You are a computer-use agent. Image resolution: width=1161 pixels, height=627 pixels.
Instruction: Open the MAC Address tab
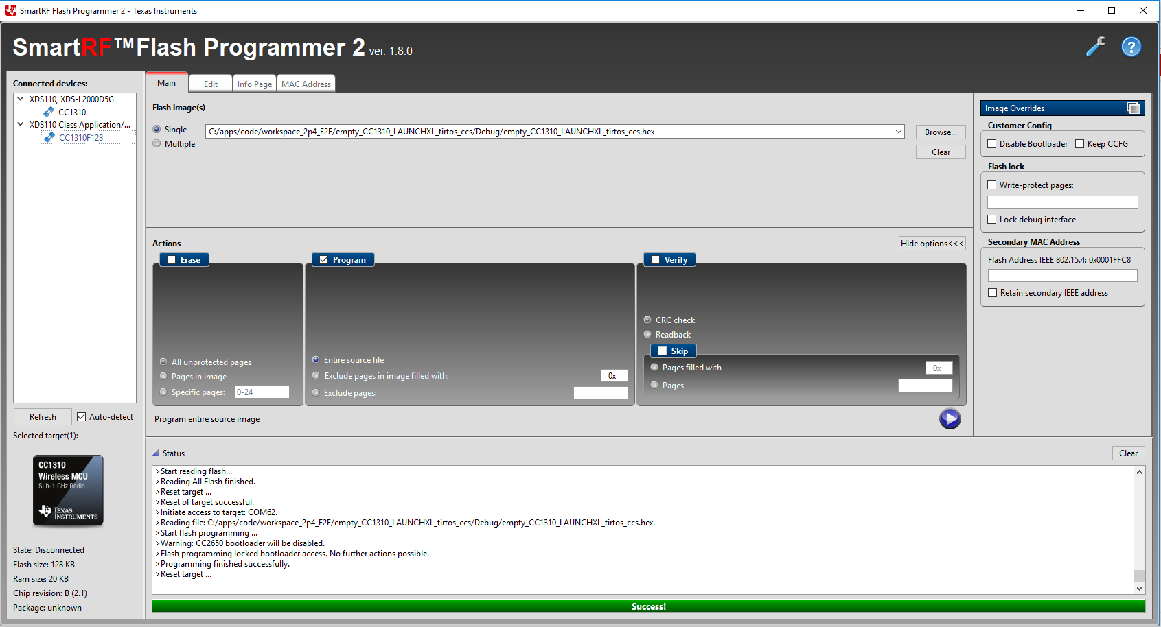coord(306,84)
